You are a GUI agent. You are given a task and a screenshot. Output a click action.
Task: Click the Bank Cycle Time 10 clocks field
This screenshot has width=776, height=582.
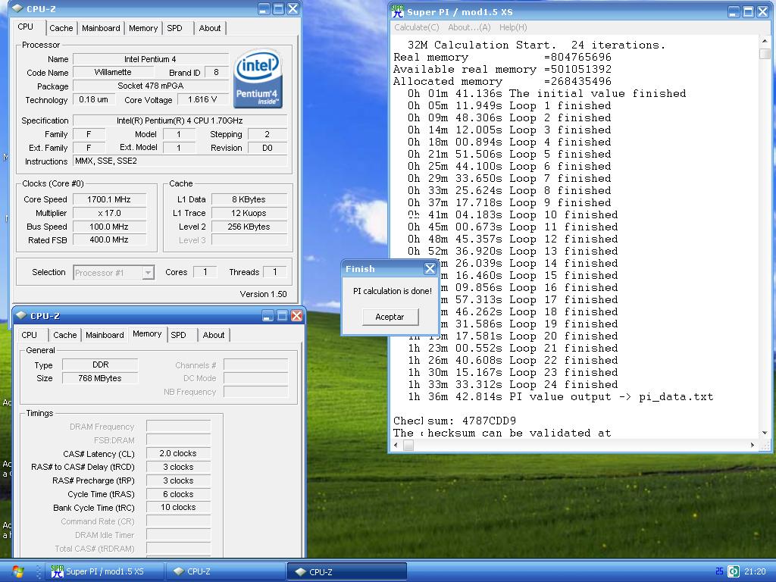tap(178, 507)
